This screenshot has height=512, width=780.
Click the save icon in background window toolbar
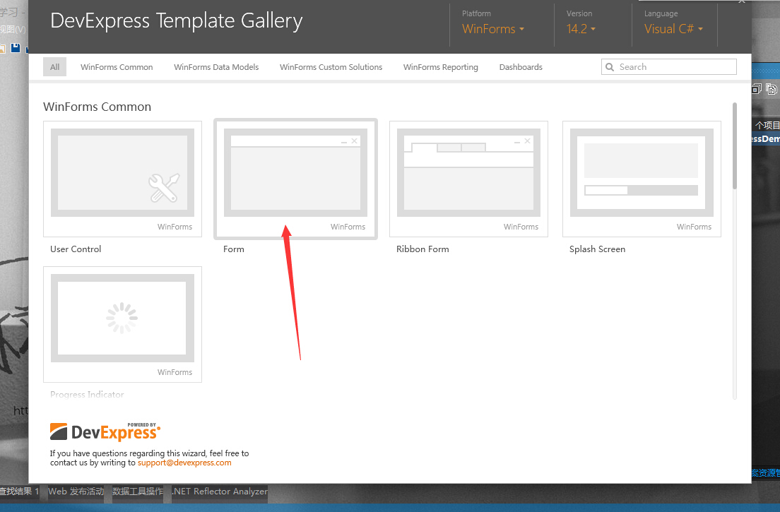pos(16,48)
